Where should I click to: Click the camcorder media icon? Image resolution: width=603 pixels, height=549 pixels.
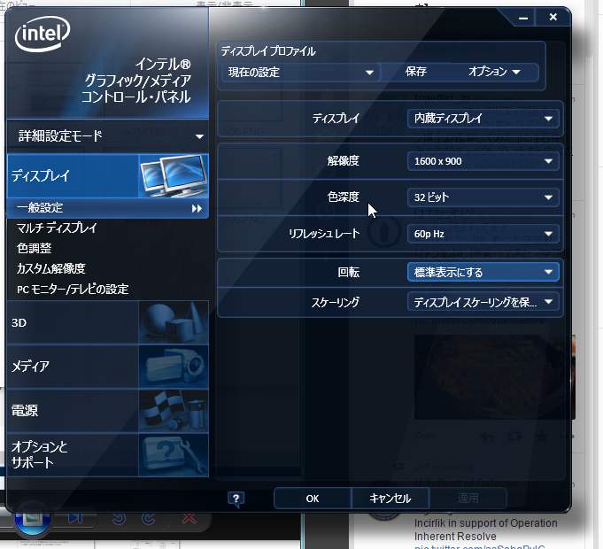[174, 367]
